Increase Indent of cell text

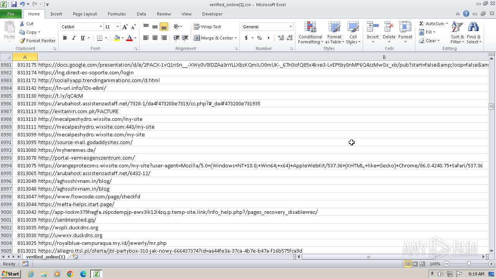pos(185,38)
